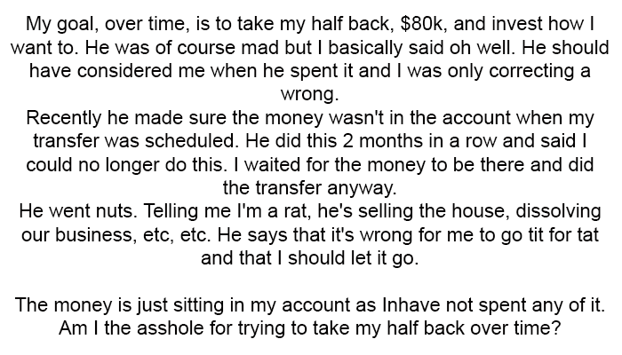Click "and that I should let it go."
The width and height of the screenshot is (622, 355).
(310, 258)
